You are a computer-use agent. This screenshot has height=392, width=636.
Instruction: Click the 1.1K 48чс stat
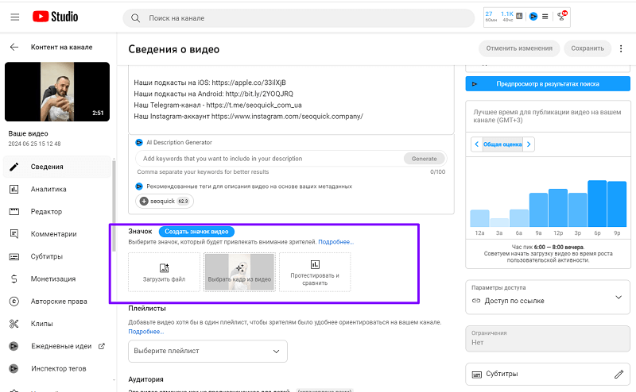[507, 16]
